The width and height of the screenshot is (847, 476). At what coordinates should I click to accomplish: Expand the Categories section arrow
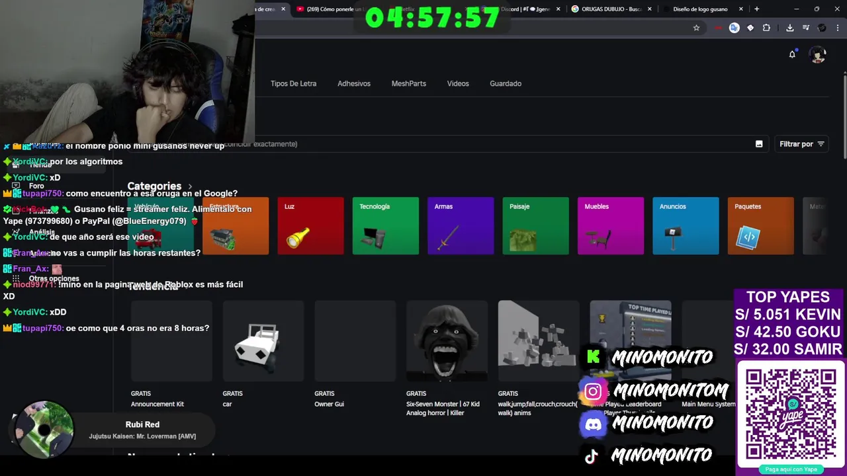coord(190,186)
